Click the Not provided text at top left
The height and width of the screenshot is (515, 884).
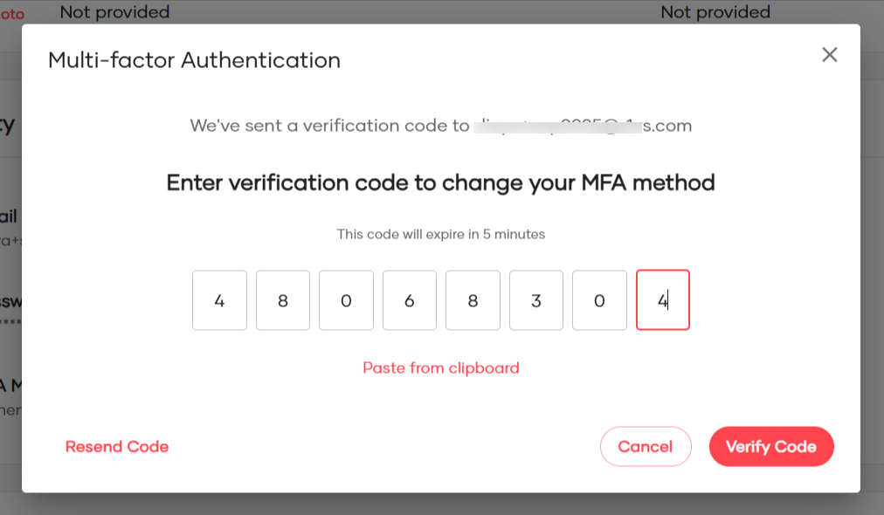114,12
